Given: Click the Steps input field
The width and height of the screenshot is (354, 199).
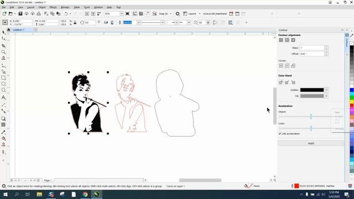Looking at the screenshot, I should (312, 48).
